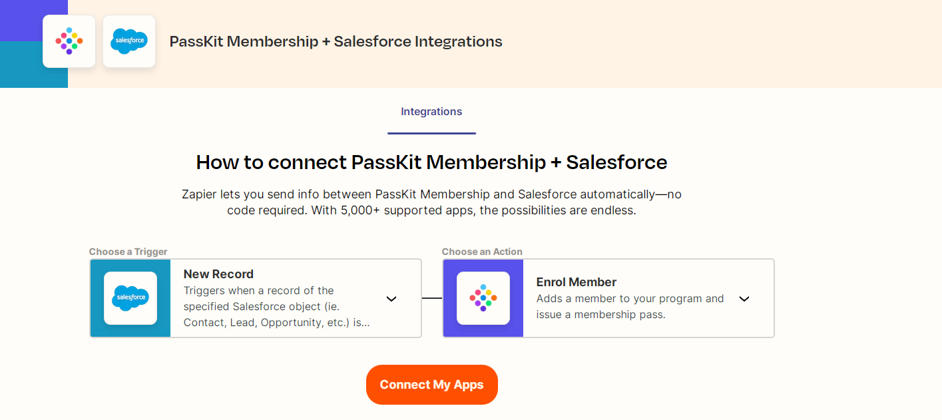This screenshot has width=942, height=420.
Task: Click the "PassKit Membership + Salesforce Integrations" page title
Action: pos(336,41)
